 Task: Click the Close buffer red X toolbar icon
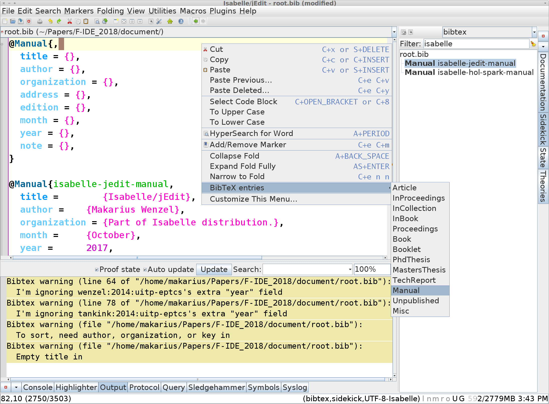pyautogui.click(x=29, y=21)
